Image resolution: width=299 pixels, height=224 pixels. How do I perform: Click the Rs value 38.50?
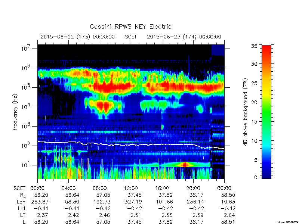228,195
